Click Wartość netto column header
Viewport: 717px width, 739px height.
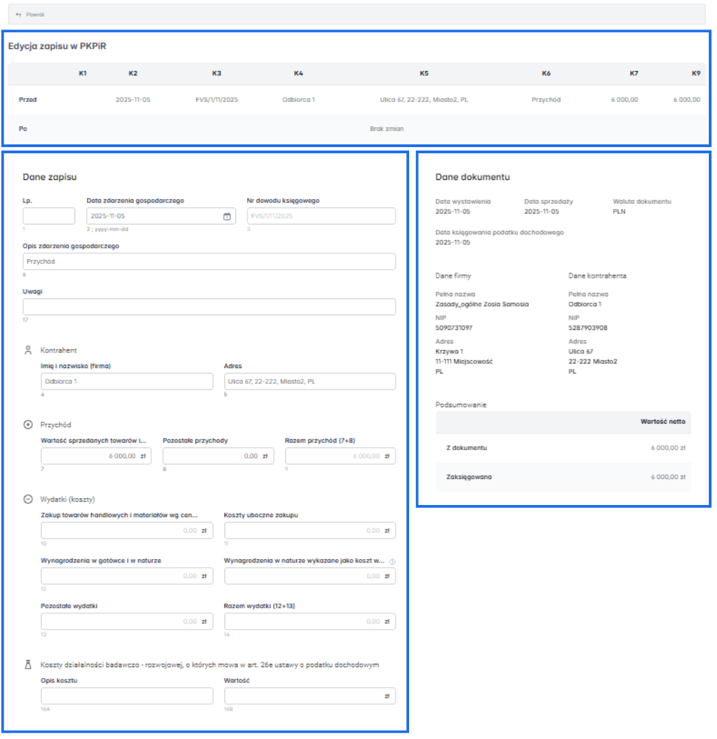663,422
